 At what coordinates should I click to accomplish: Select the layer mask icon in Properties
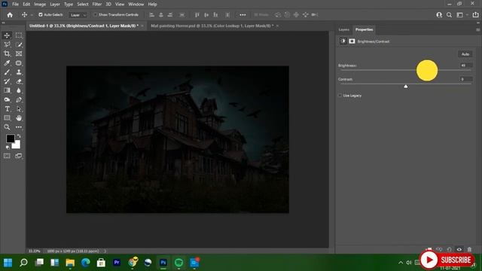[x=352, y=41]
